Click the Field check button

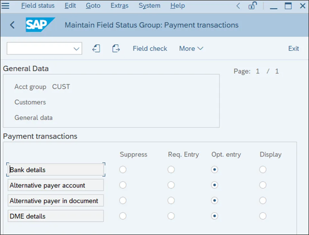point(150,49)
